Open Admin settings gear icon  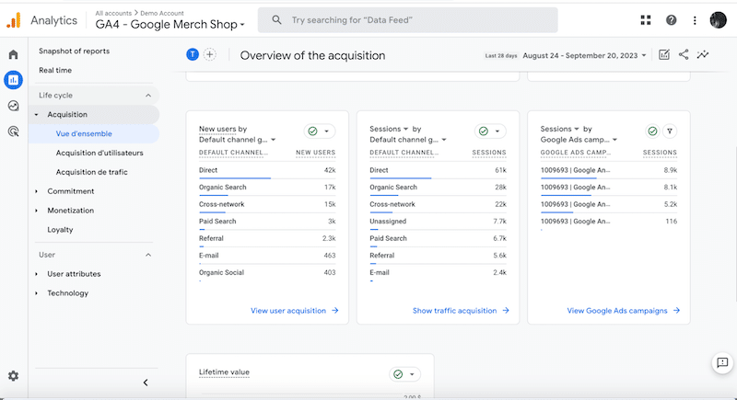point(13,375)
